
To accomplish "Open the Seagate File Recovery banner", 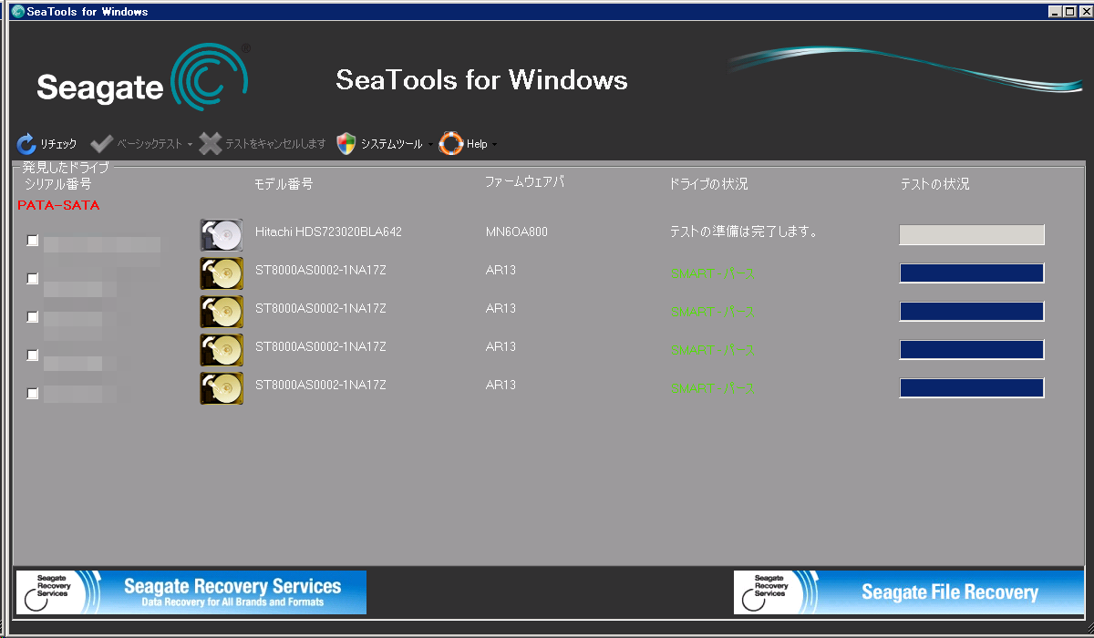I will click(909, 592).
